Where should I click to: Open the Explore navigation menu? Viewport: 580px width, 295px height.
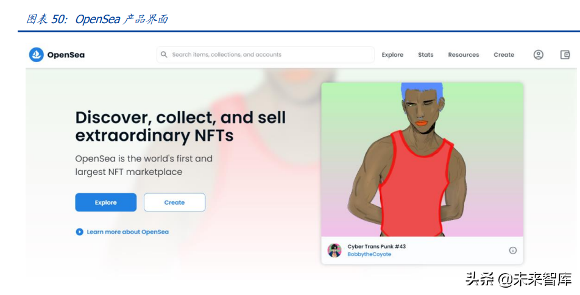coord(392,55)
